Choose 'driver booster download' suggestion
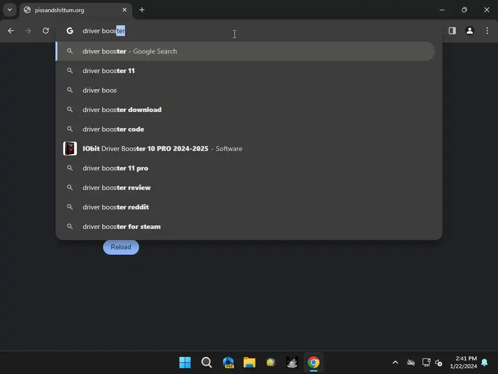The width and height of the screenshot is (498, 374). (x=245, y=110)
